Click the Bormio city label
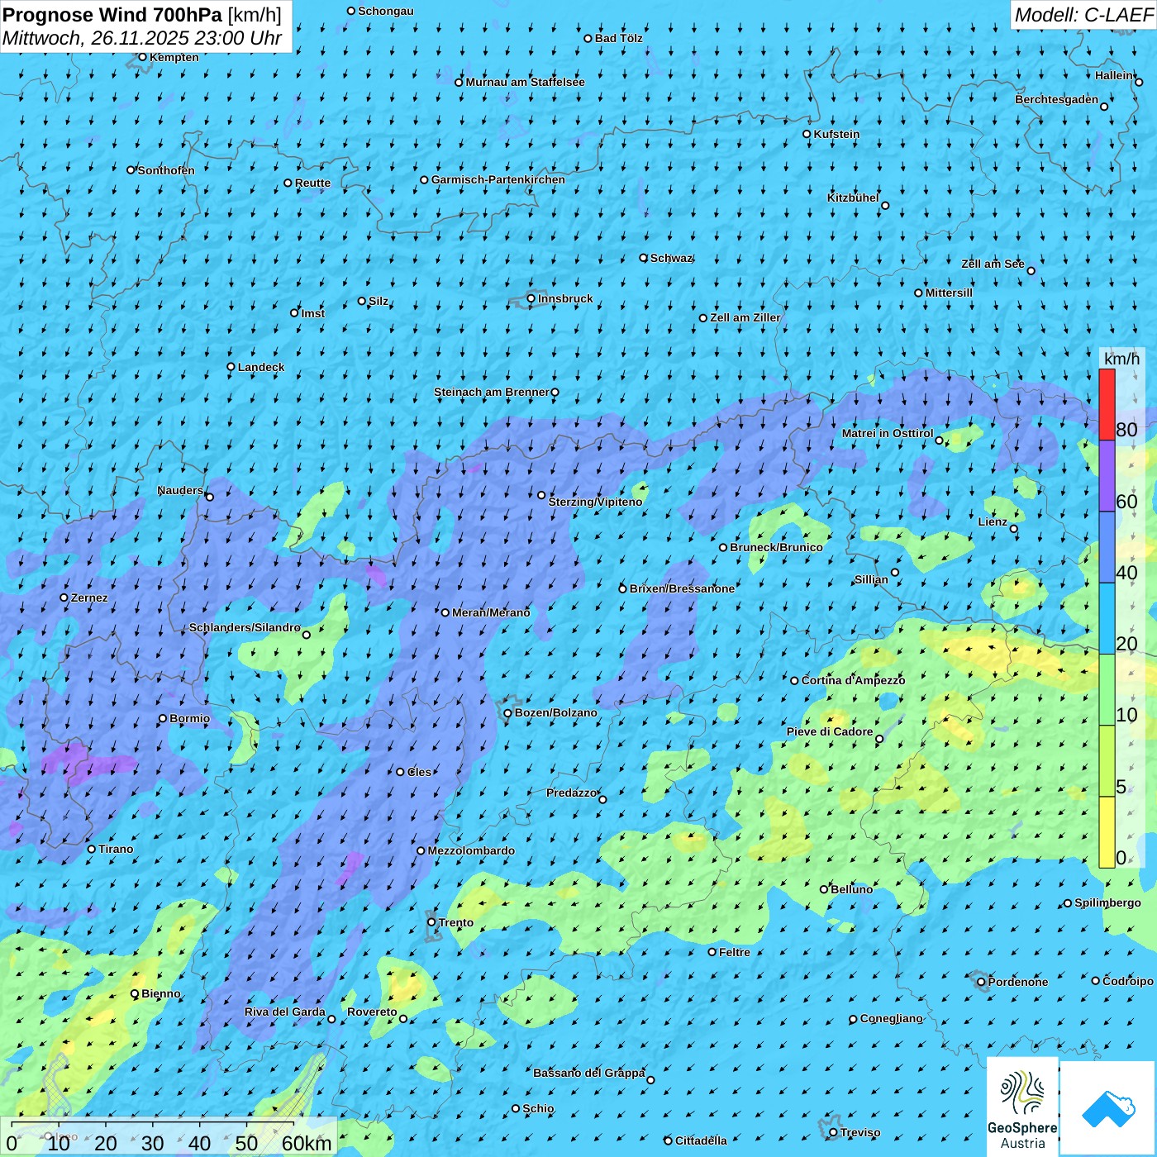The height and width of the screenshot is (1157, 1157). click(189, 718)
